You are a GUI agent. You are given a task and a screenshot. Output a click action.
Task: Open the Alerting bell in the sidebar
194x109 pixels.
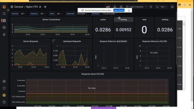[x=4, y=34]
